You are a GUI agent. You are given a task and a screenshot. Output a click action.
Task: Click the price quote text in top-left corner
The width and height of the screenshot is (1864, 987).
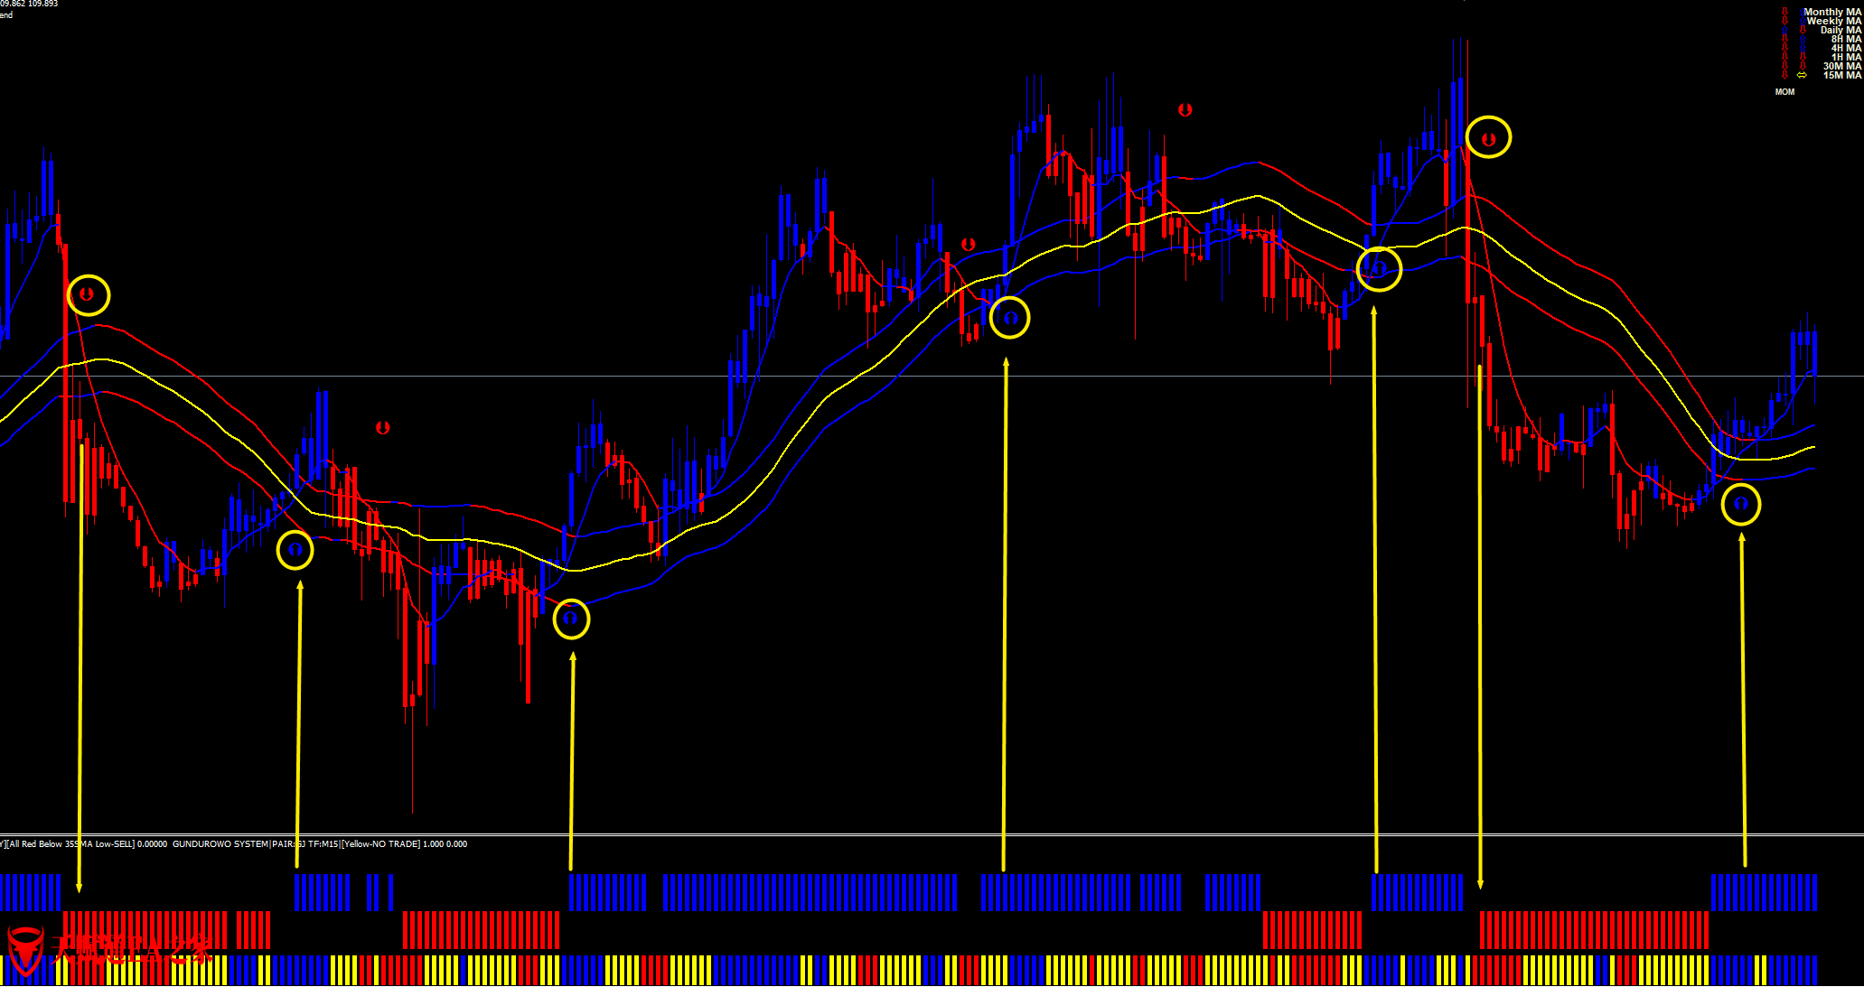29,4
